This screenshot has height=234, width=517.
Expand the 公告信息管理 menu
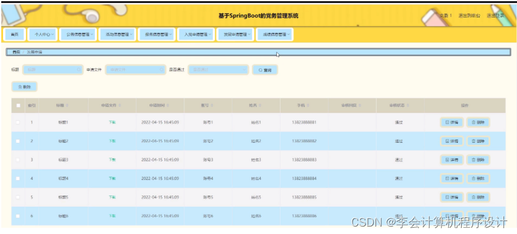(x=78, y=34)
